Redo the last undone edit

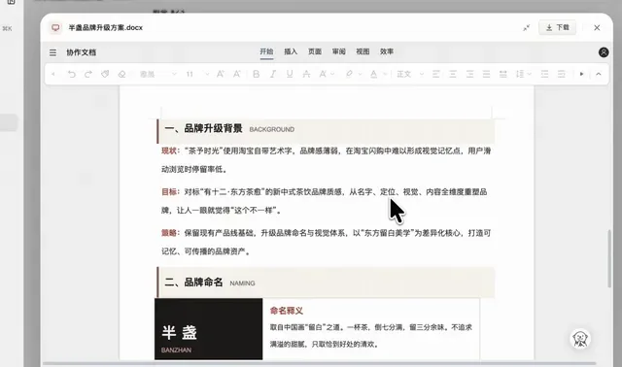[x=88, y=74]
